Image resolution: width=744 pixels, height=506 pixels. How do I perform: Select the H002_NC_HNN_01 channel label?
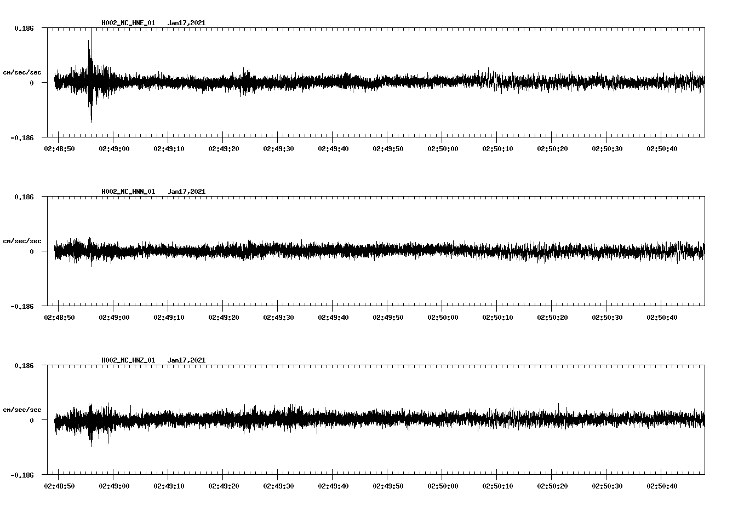point(127,191)
